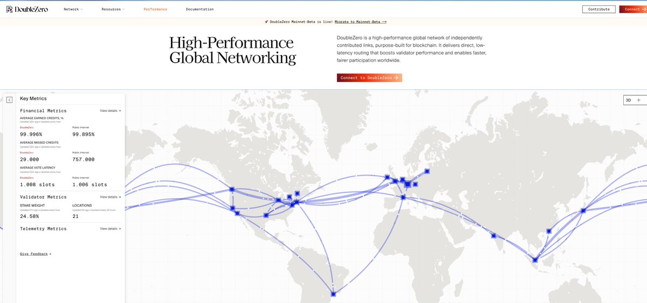Image resolution: width=647 pixels, height=303 pixels.
Task: View details for Telemetry Metrics
Action: click(x=111, y=229)
